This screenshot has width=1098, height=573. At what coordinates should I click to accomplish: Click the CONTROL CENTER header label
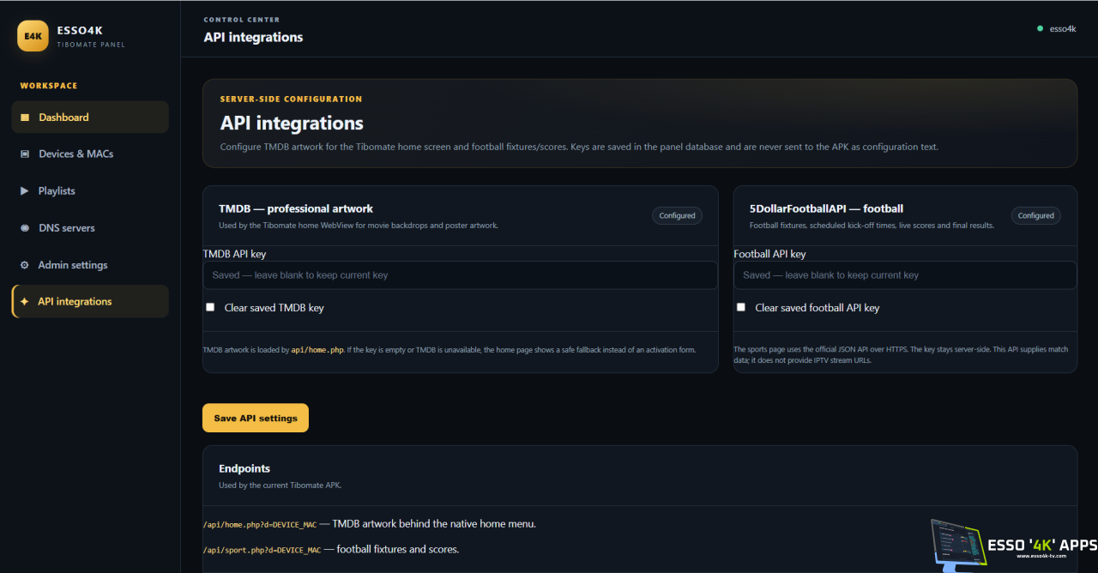[241, 20]
